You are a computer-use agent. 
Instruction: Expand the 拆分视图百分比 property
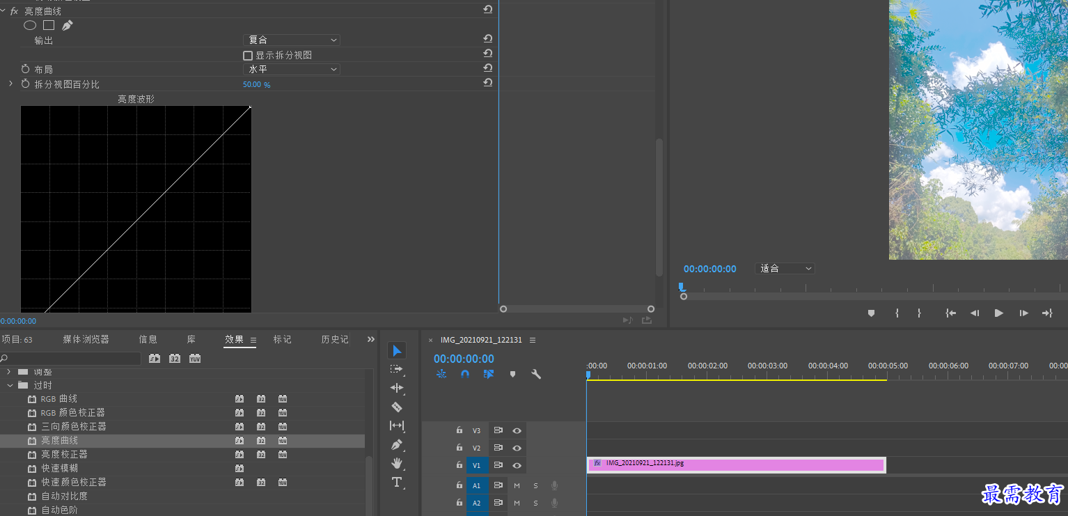coord(10,84)
